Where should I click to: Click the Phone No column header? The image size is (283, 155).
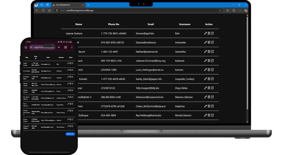click(x=114, y=24)
